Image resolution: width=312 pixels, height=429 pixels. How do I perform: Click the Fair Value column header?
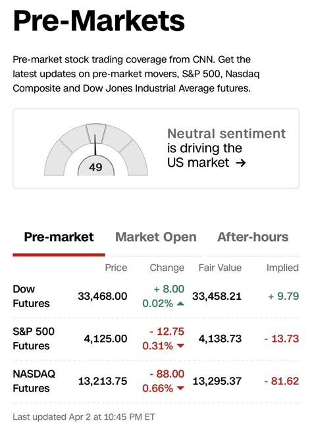tap(220, 268)
